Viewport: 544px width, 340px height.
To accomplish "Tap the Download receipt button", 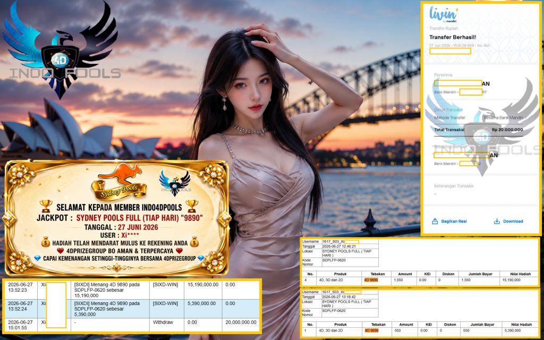I will [508, 222].
